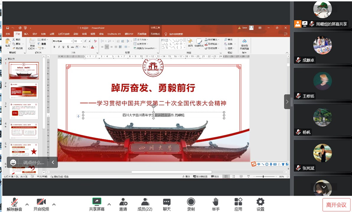Expand audio options arrow beside 解除静音

coord(27,204)
